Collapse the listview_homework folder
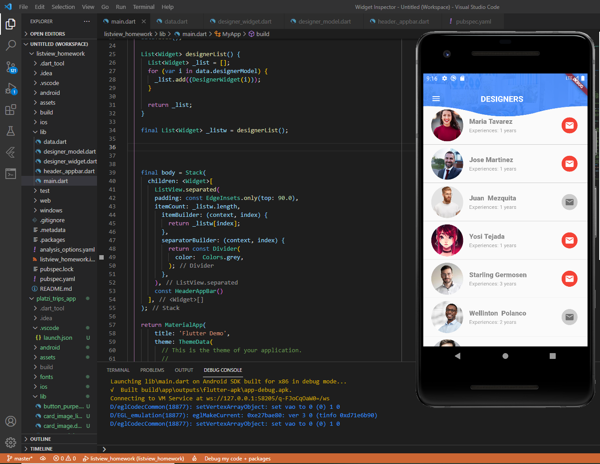The height and width of the screenshot is (464, 600). (59, 53)
